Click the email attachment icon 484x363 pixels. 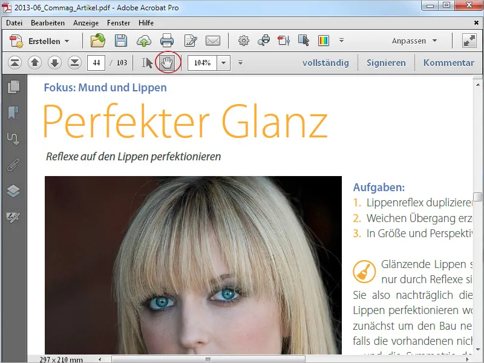212,41
